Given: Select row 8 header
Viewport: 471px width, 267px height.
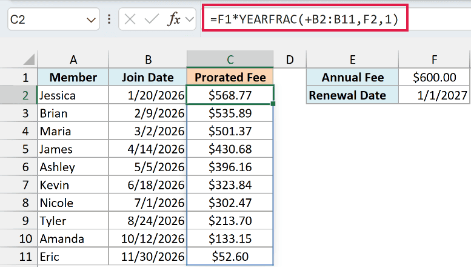Looking at the screenshot, I should coord(19,203).
